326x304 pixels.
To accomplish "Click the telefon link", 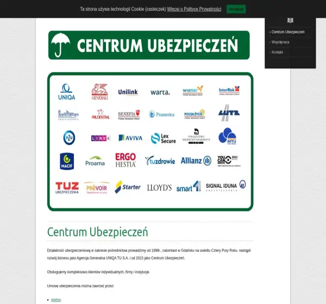I will pos(56,300).
